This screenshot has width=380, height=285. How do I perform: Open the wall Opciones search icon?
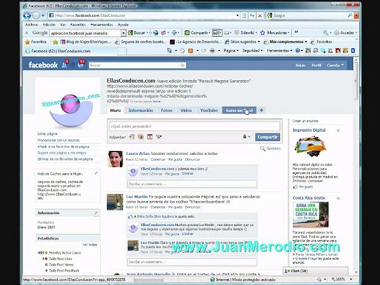point(262,148)
